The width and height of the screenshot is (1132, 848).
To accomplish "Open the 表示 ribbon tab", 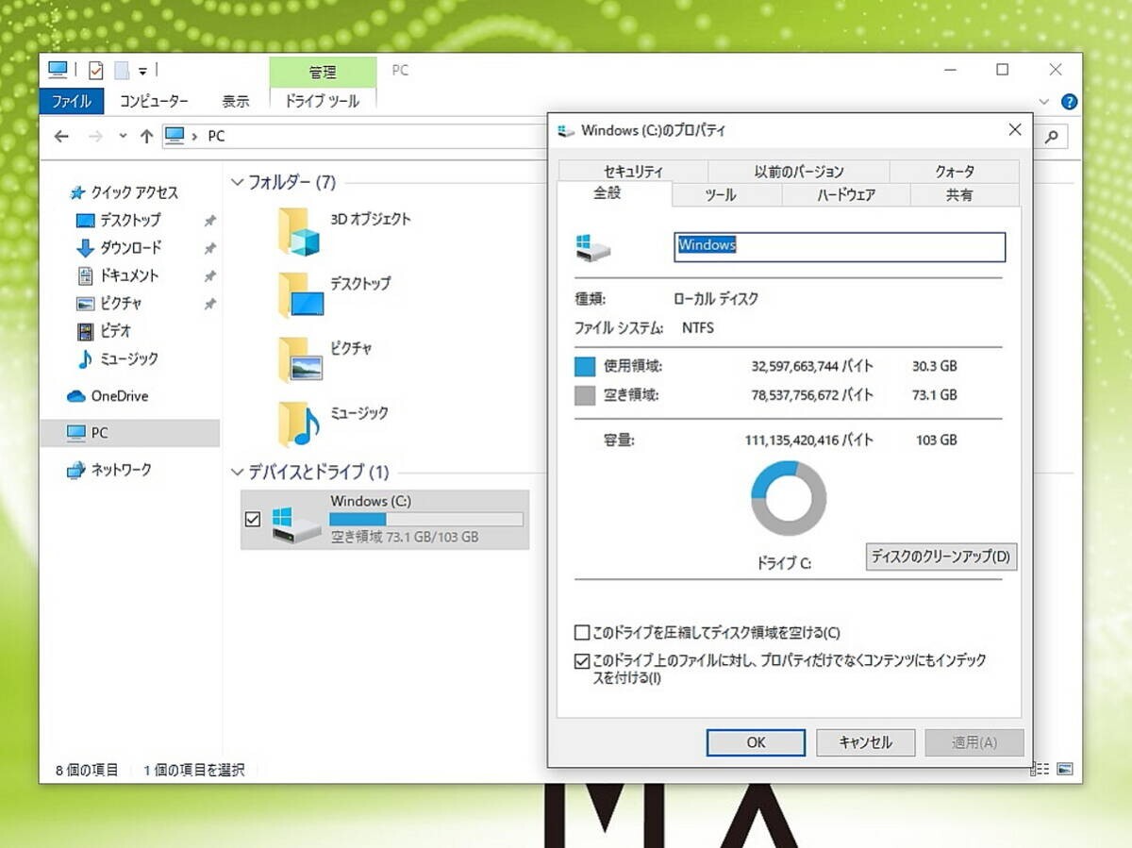I will [x=236, y=101].
